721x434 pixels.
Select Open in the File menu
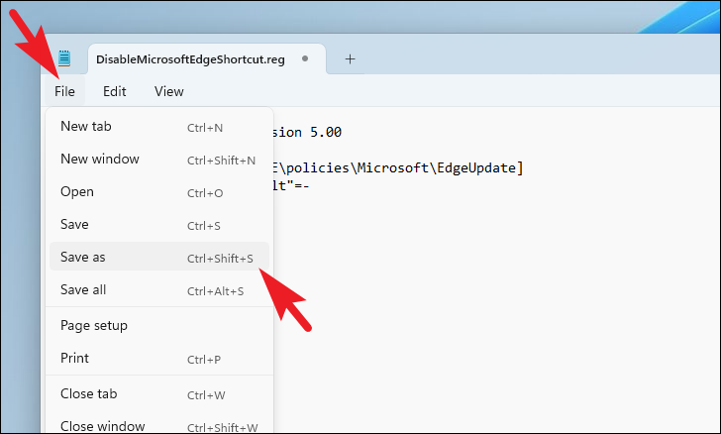coord(159,191)
